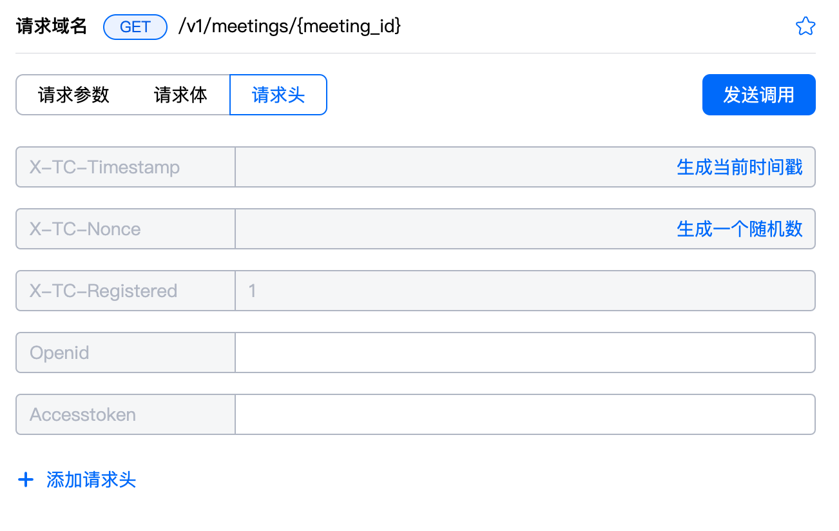Switch to the 请求参数 tab
This screenshot has width=839, height=531.
click(x=74, y=95)
